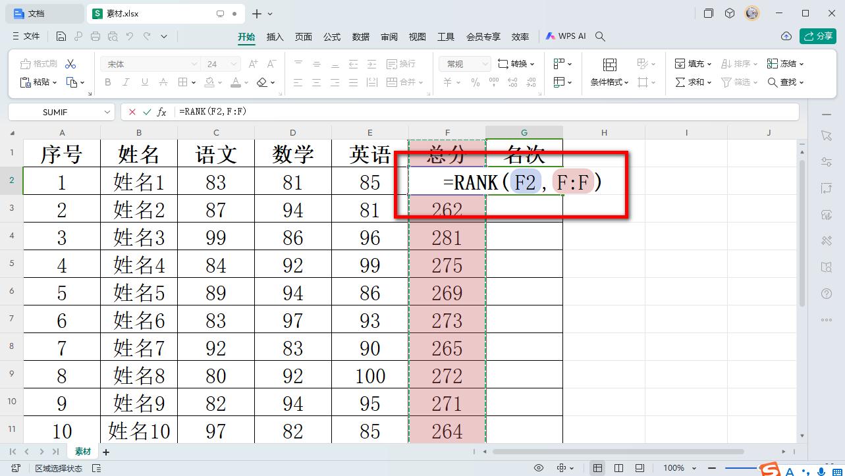Screen dimensions: 845x476
Task: Open the 视图 View ribbon tab
Action: coord(418,37)
